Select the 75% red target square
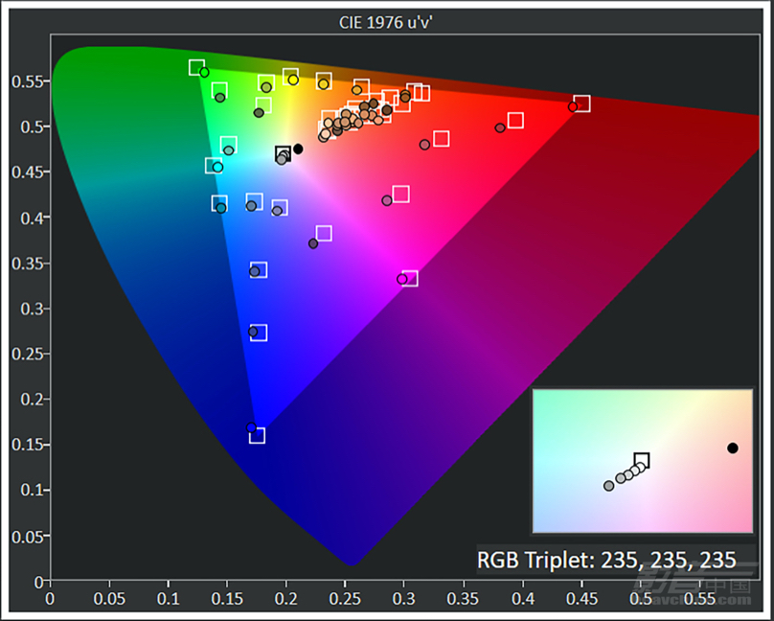The height and width of the screenshot is (621, 774). 515,120
